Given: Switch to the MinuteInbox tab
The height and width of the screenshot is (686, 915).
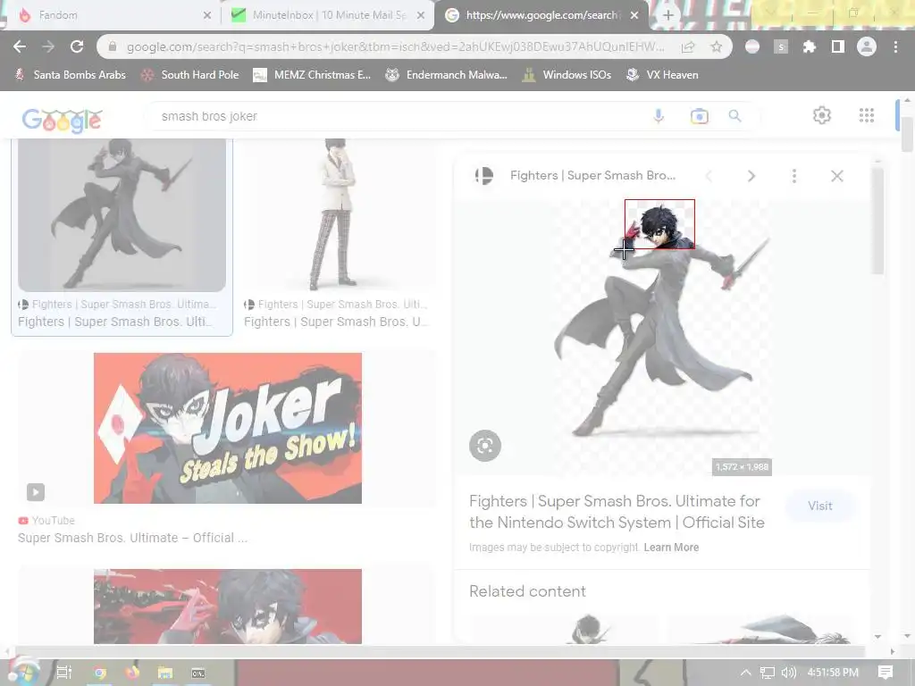Looking at the screenshot, I should click(327, 15).
